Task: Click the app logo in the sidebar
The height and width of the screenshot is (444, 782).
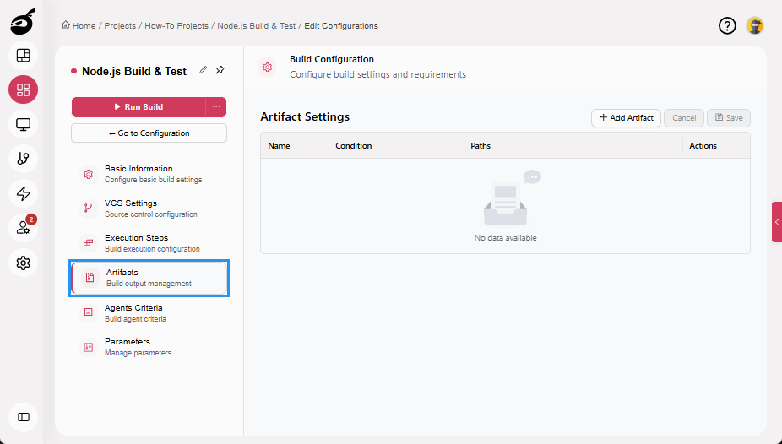Action: click(x=23, y=23)
